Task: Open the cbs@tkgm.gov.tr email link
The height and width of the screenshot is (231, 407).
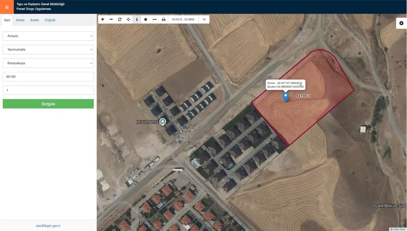Action: [48, 226]
